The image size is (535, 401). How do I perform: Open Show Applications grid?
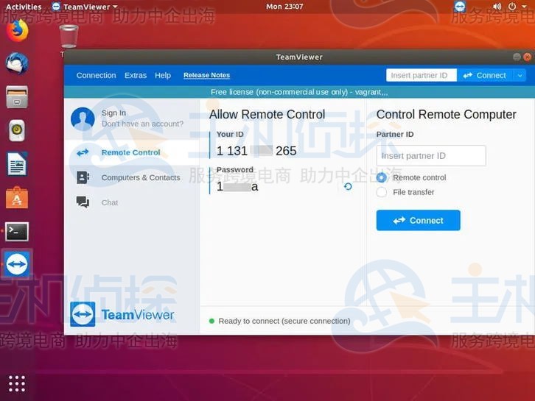point(17,383)
